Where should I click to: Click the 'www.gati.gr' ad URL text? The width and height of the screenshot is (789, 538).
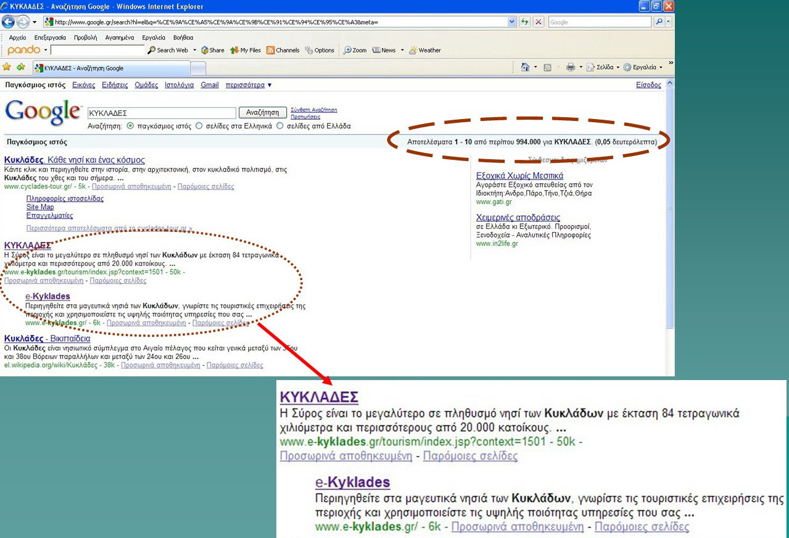tap(494, 202)
